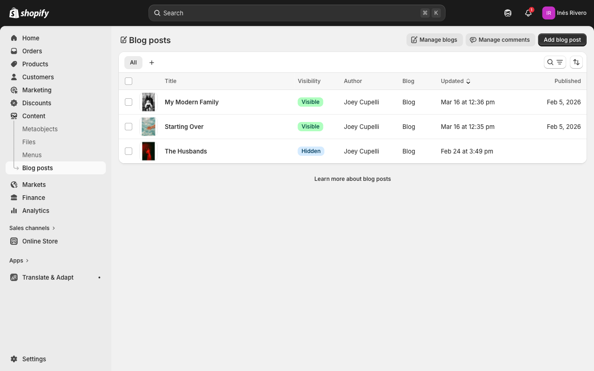Screen dimensions: 594x371
Task: Click the Add blog post button
Action: tap(562, 40)
